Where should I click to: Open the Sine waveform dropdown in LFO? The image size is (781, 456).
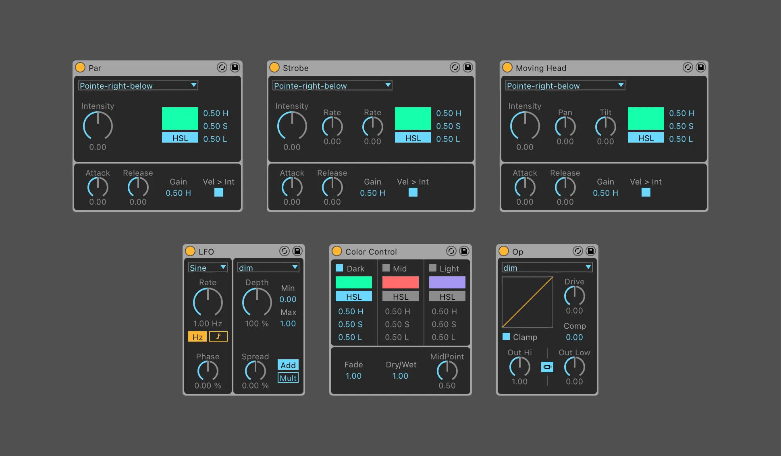coord(208,267)
